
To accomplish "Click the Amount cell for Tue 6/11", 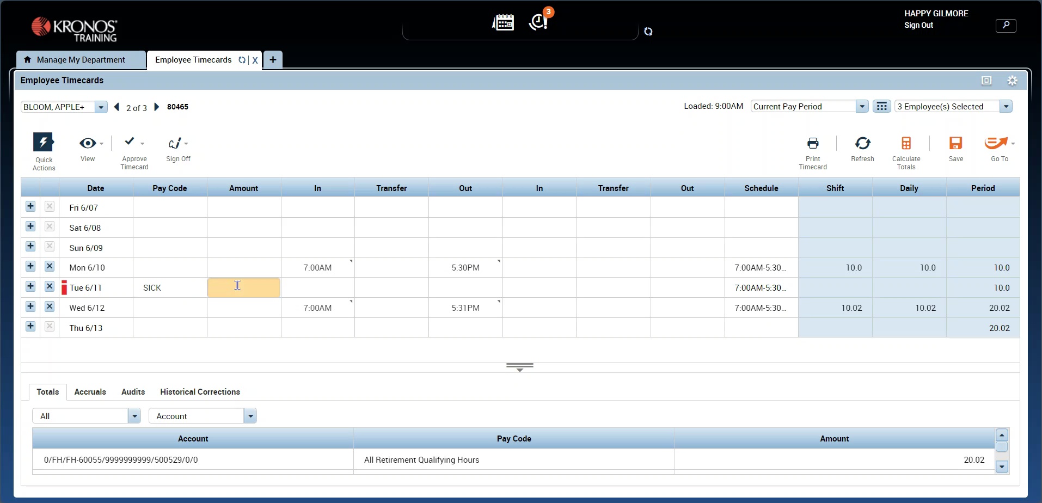I will point(244,287).
